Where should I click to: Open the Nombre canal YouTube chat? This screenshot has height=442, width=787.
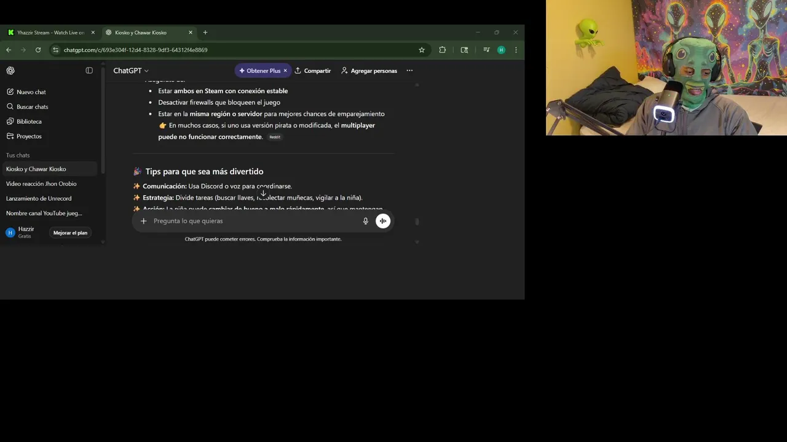coord(49,213)
